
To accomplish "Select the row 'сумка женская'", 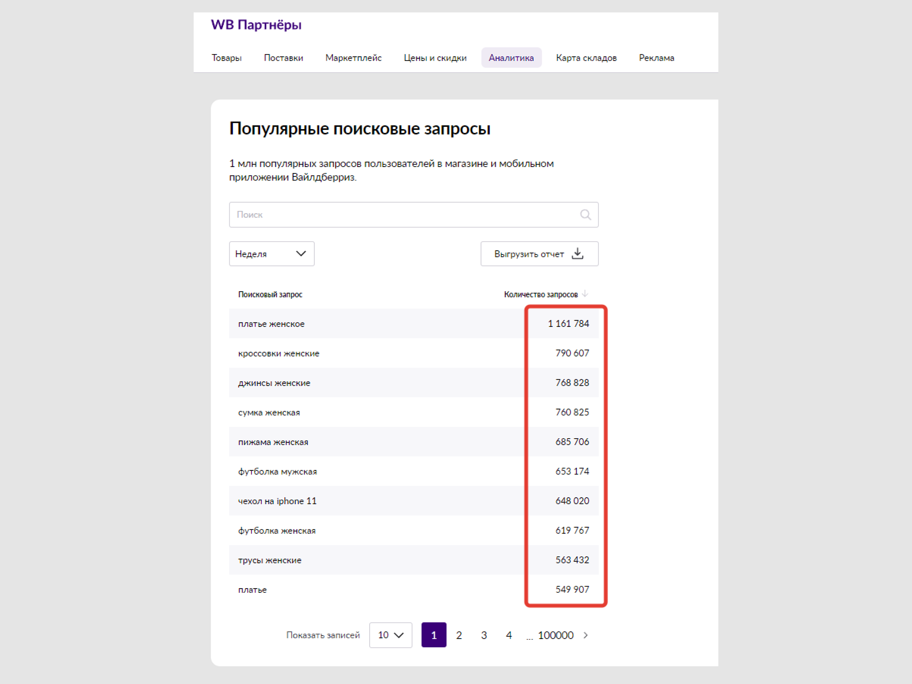I will 414,412.
